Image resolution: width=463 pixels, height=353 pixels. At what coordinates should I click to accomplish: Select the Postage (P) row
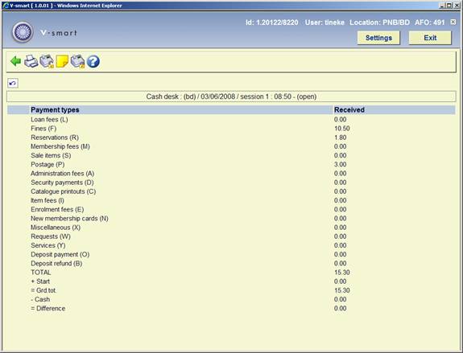tap(231, 165)
